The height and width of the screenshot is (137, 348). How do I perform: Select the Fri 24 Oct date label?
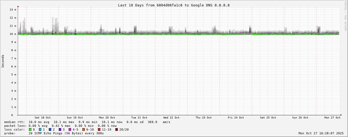point(236,117)
